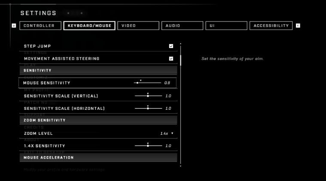
Task: Click the Q key previous-tab icon
Action: pyautogui.click(x=14, y=26)
